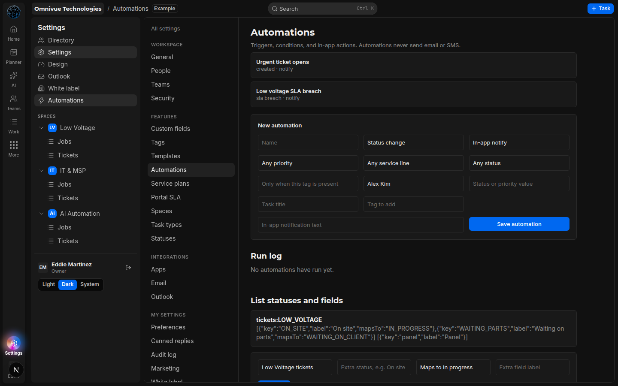
Task: Collapse the IT & MSP space
Action: [41, 171]
